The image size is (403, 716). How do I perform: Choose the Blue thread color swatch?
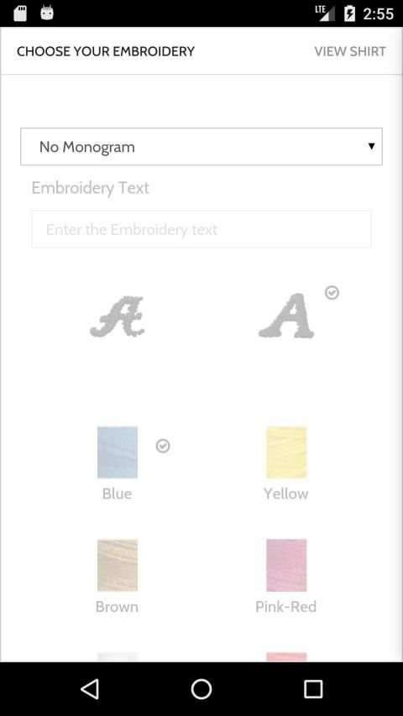tap(118, 452)
